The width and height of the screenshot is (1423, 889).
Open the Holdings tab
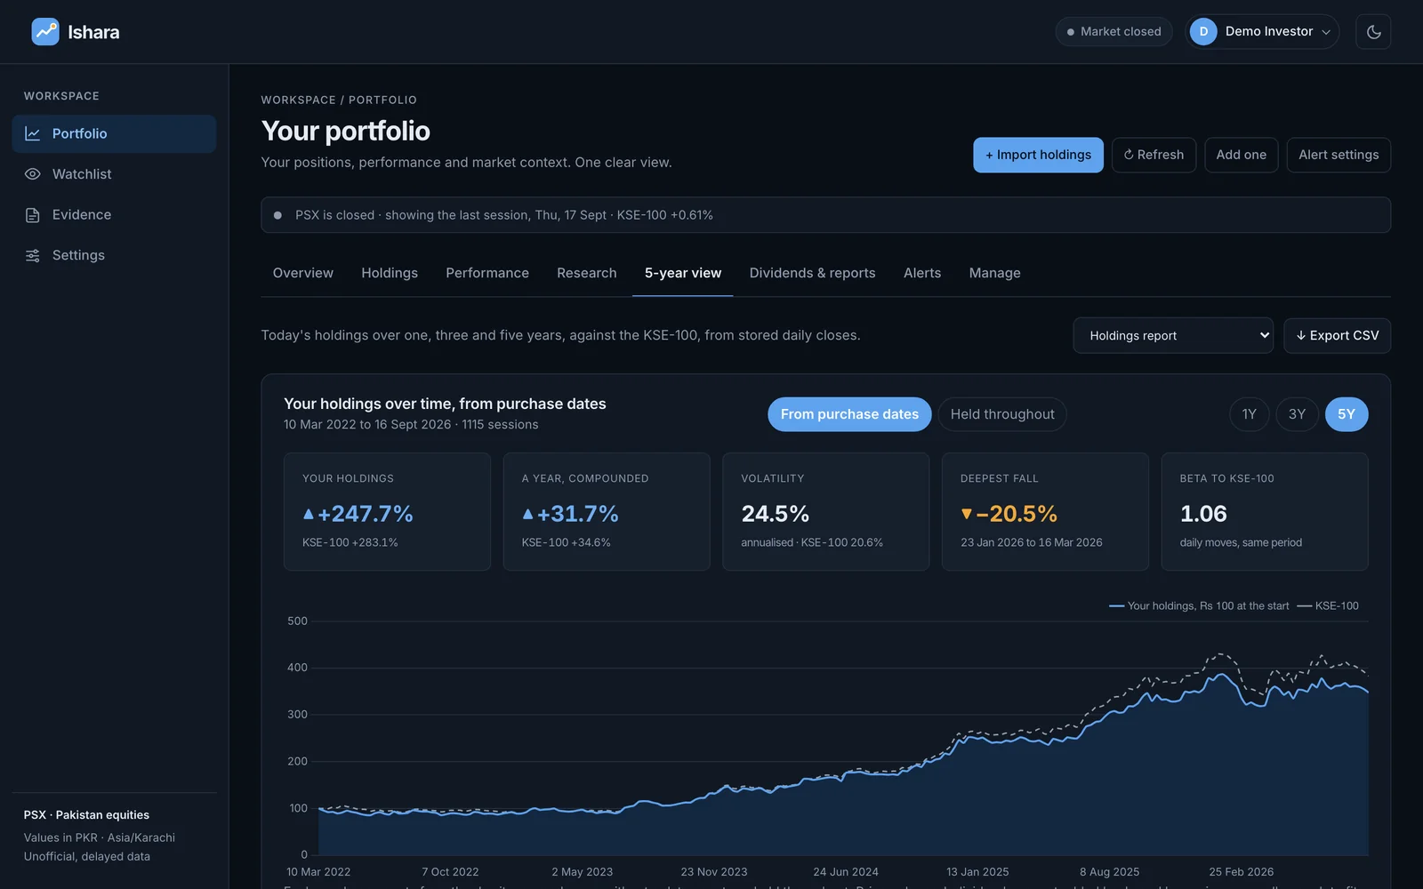[390, 273]
